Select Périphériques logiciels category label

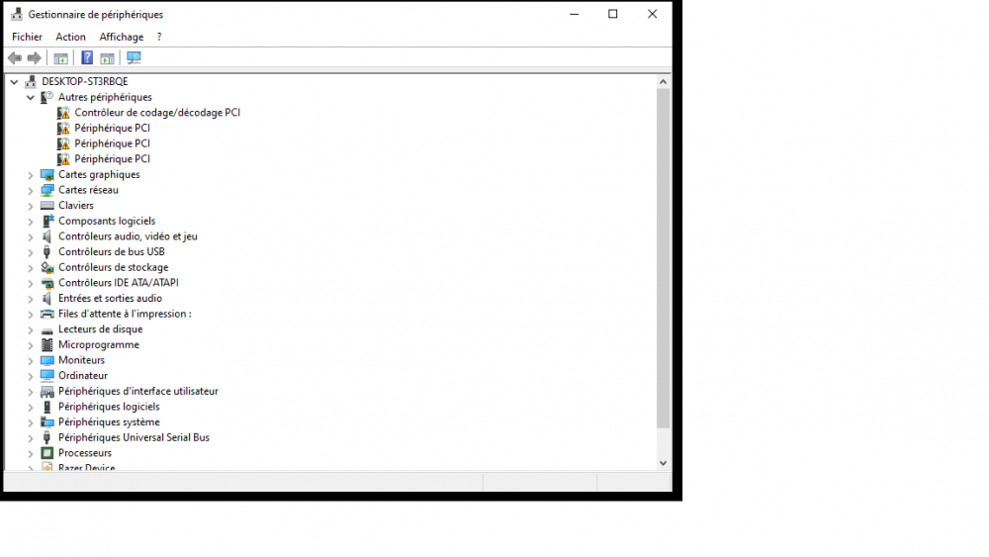pos(109,407)
